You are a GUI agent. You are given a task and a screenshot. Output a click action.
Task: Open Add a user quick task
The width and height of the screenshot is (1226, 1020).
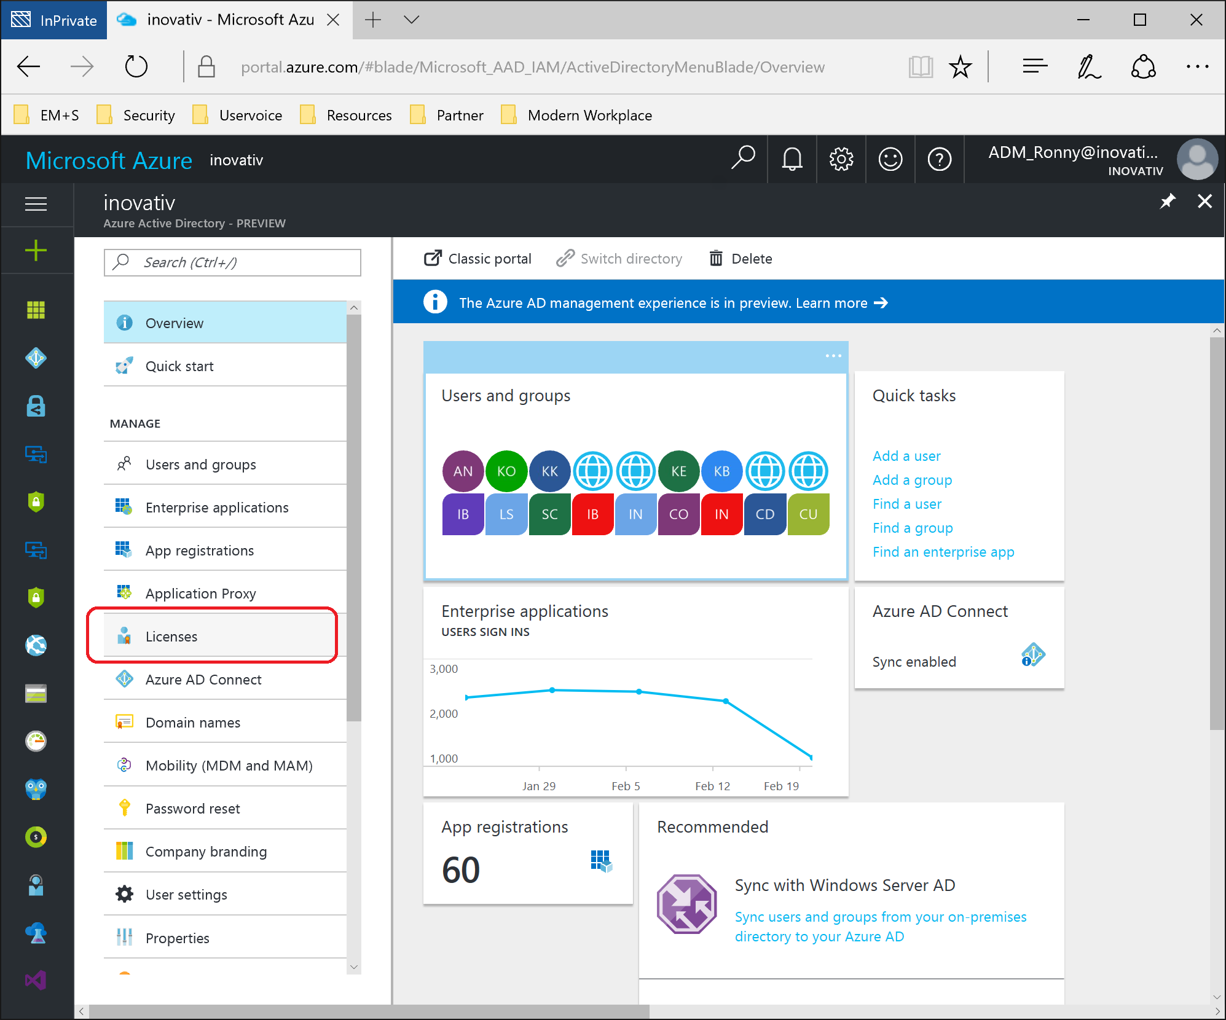tap(906, 455)
